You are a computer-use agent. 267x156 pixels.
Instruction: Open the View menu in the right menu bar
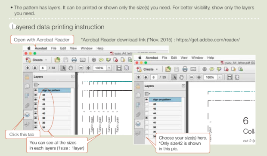tap(184, 58)
